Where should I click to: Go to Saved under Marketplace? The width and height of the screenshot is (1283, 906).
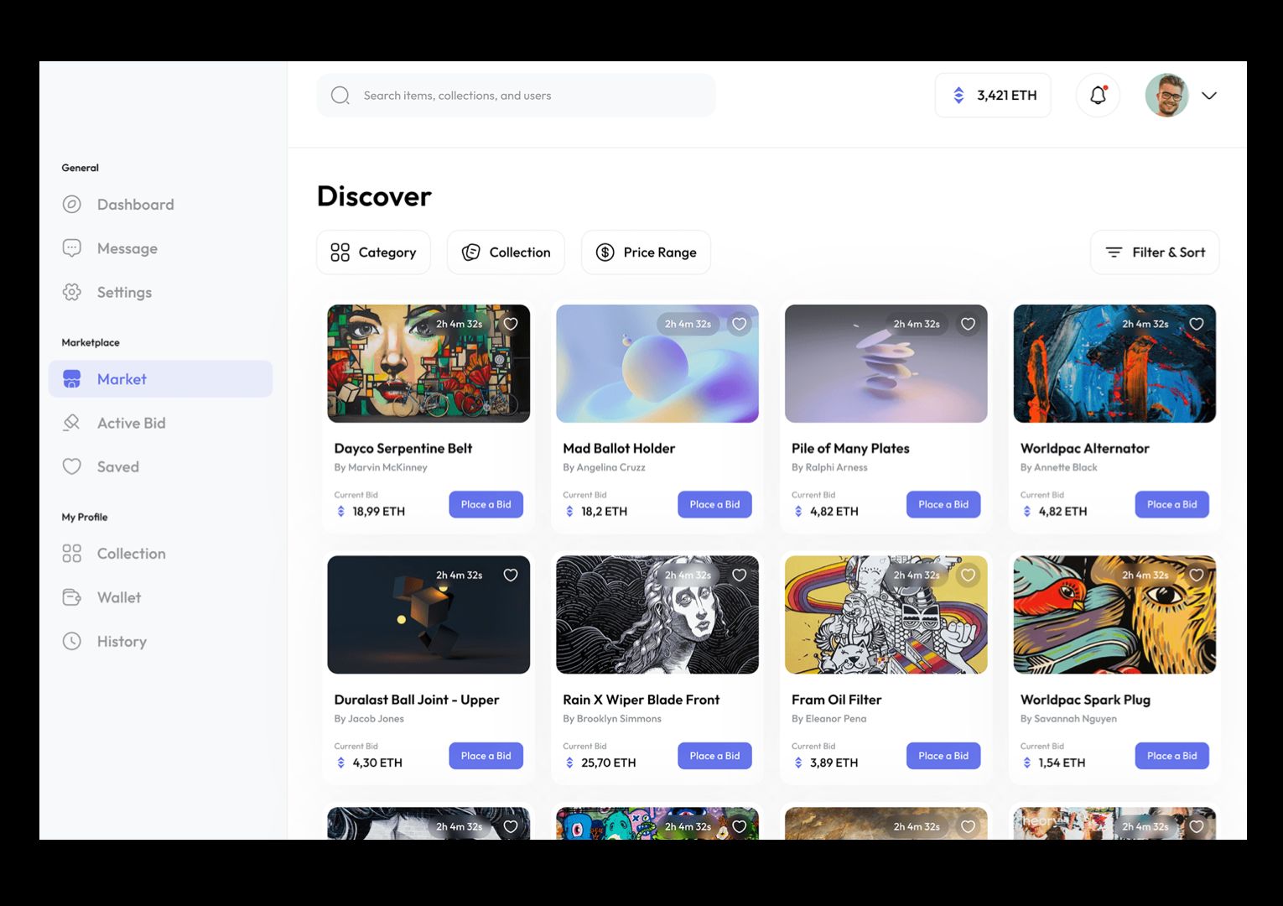(x=117, y=466)
